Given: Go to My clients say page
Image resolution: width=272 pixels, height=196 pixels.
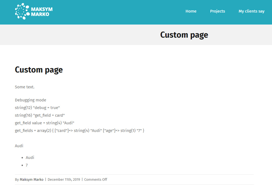Looking at the screenshot, I should coord(252,11).
